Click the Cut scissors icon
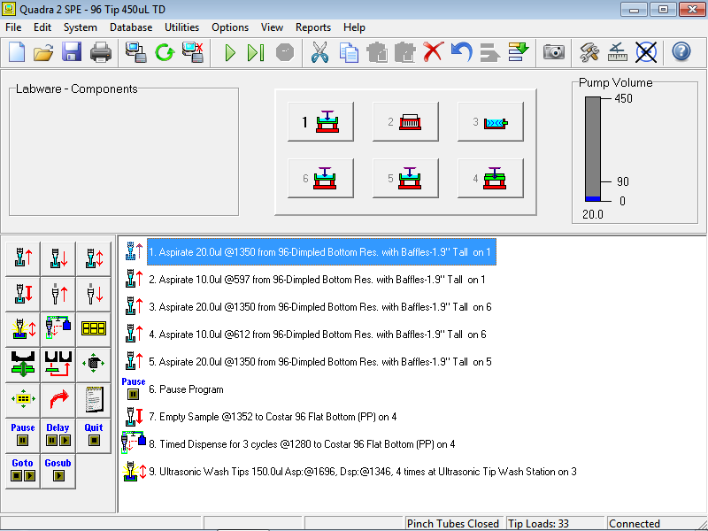Screen dimensions: 708x531 319,52
